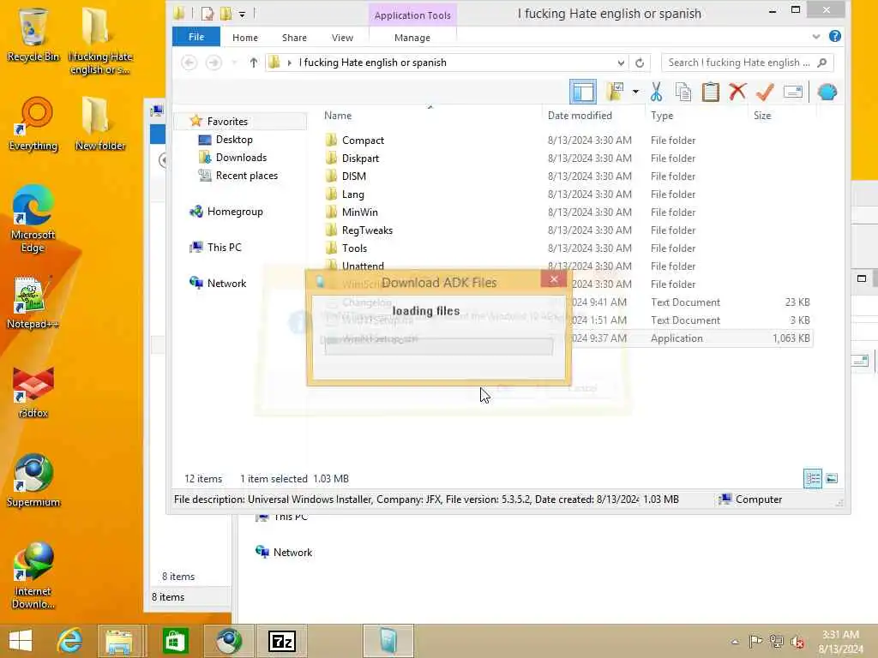The width and height of the screenshot is (878, 658).
Task: Select the RegTweaks folder row
Action: (x=568, y=230)
